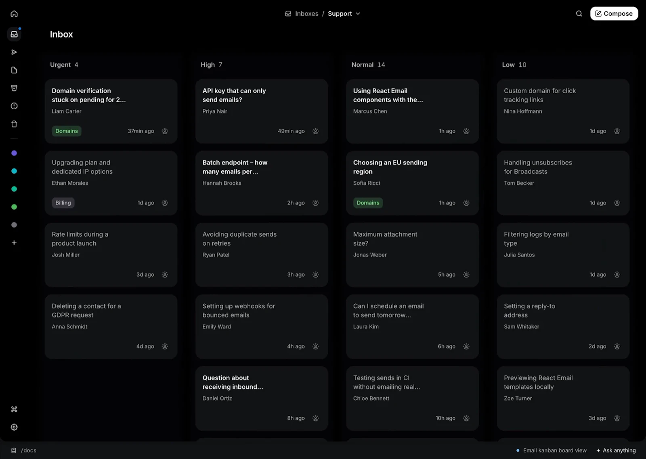Screen dimensions: 646x459
Task: Open Setting up webhooks email card
Action: [262, 327]
